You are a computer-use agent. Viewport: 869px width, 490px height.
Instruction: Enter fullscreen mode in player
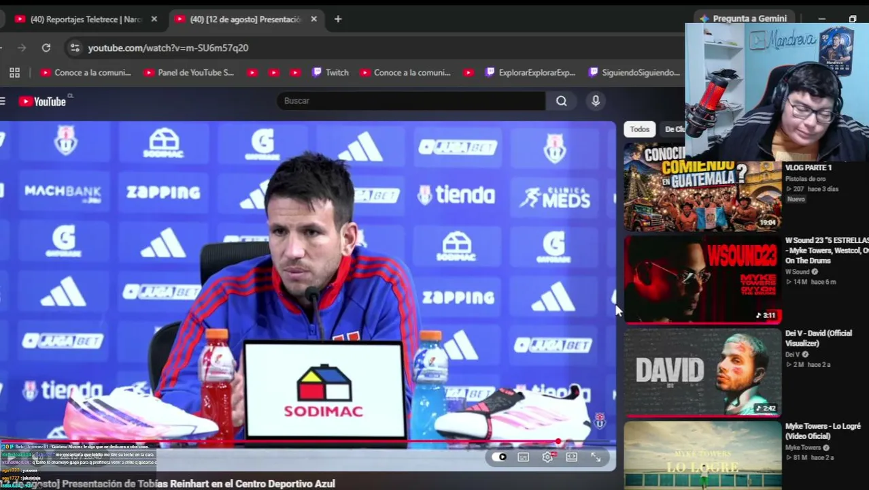596,457
